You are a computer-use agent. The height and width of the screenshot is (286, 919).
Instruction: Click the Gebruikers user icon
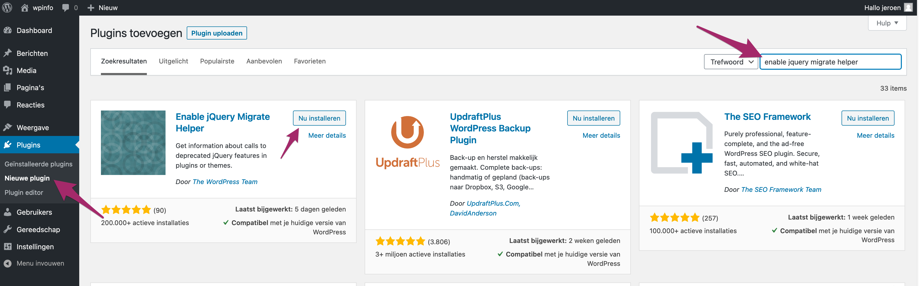(8, 212)
